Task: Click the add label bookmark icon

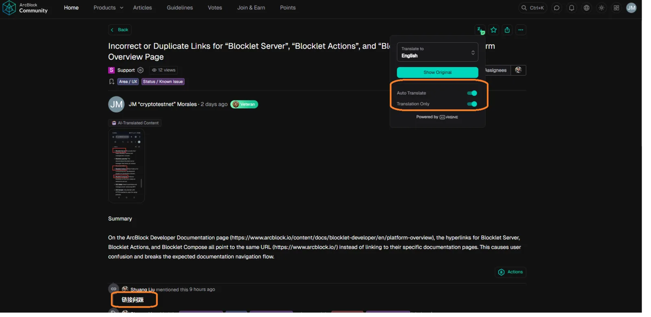Action: coord(111,82)
